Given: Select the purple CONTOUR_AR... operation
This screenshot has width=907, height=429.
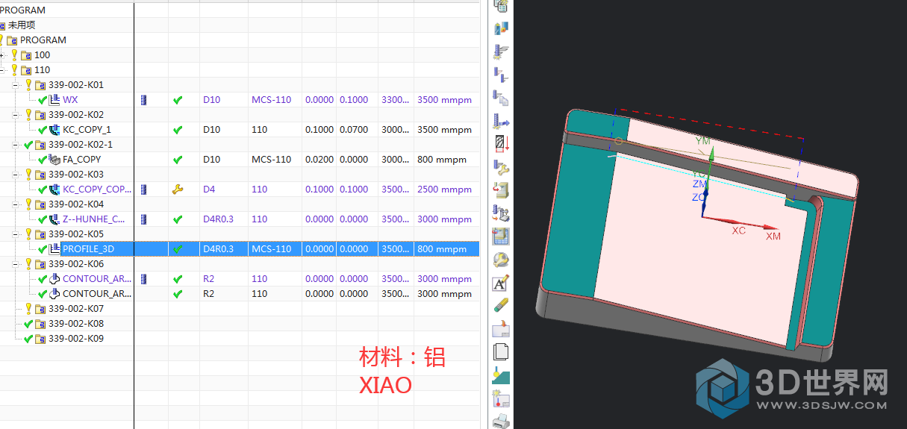Looking at the screenshot, I should click(x=97, y=279).
